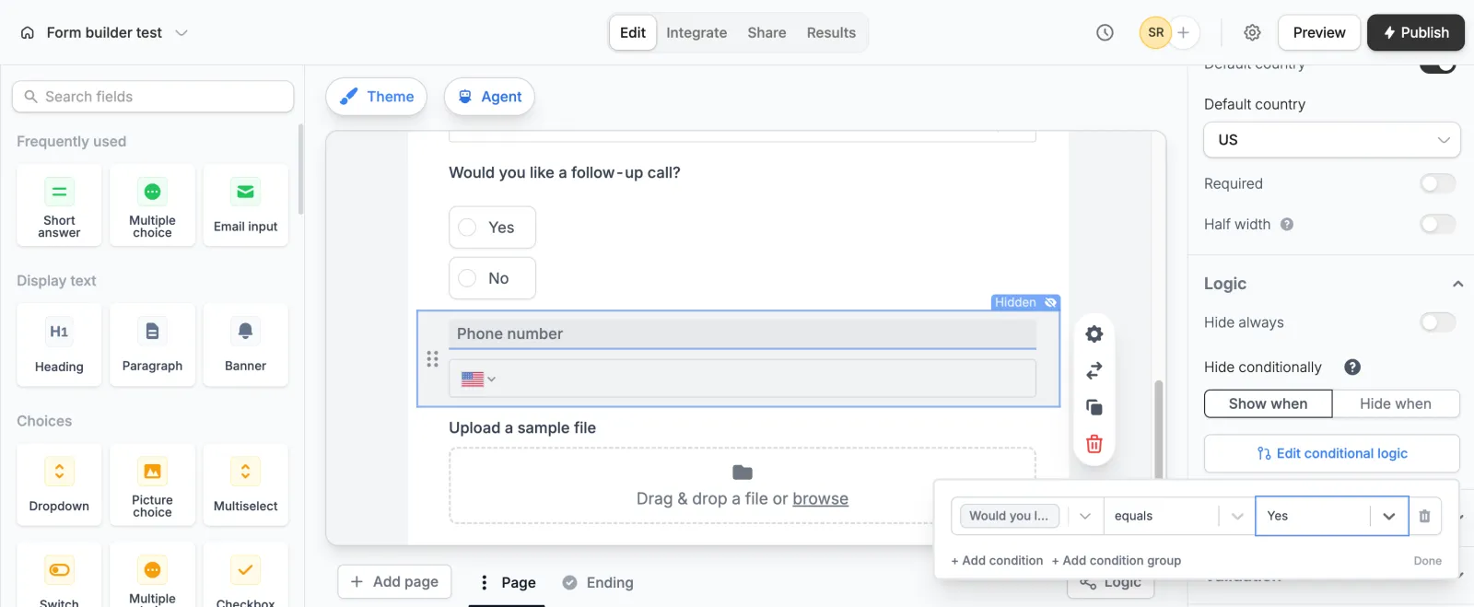Add a Multiselect field

pyautogui.click(x=245, y=485)
